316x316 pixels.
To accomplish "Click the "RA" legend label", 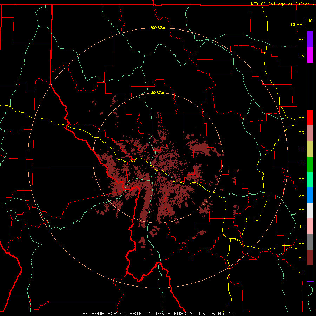I will (301, 180).
